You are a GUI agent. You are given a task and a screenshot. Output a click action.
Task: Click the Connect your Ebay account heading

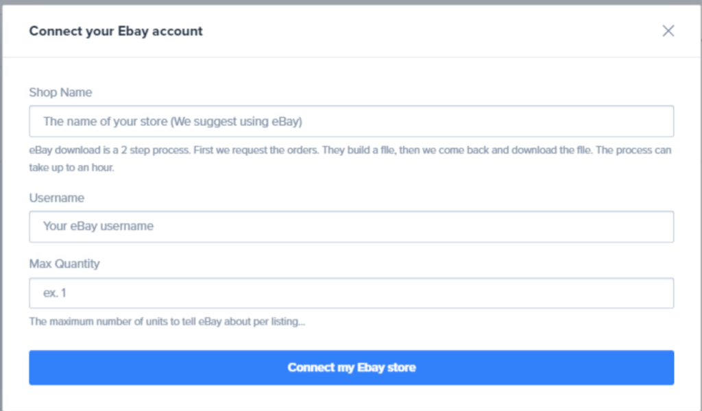[116, 31]
